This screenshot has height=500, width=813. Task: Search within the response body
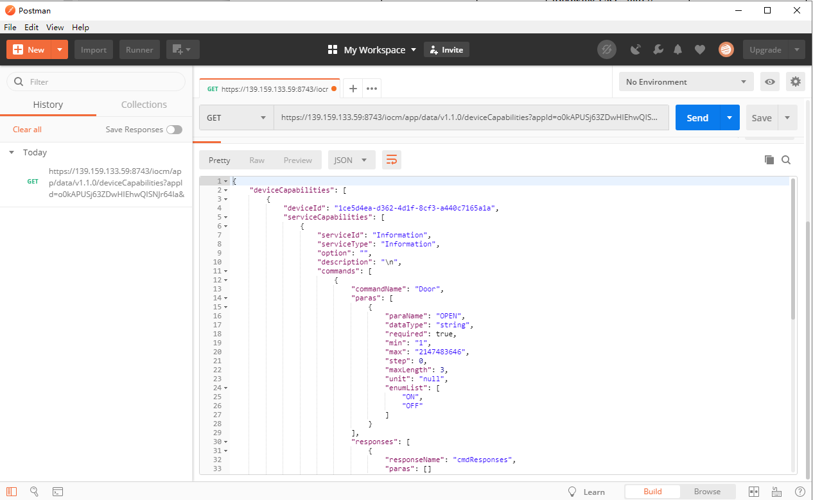click(785, 160)
